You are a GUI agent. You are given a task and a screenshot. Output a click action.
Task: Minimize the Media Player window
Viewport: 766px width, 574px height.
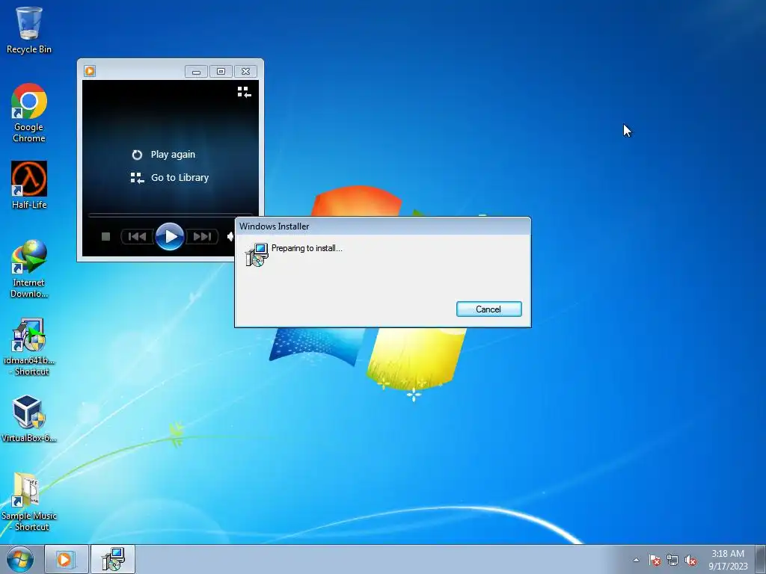(196, 72)
